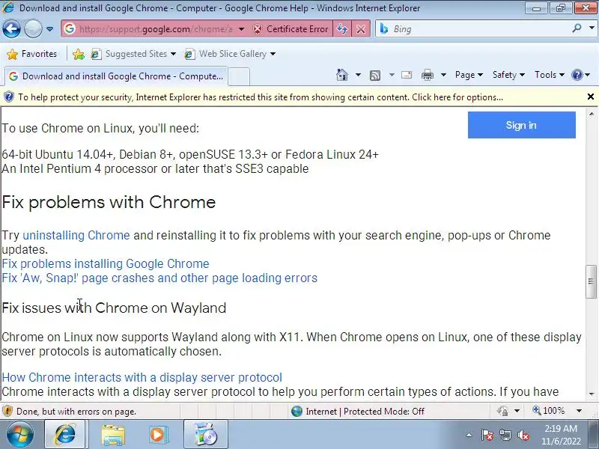Open Web Slice Gallery favorites item

tap(230, 54)
